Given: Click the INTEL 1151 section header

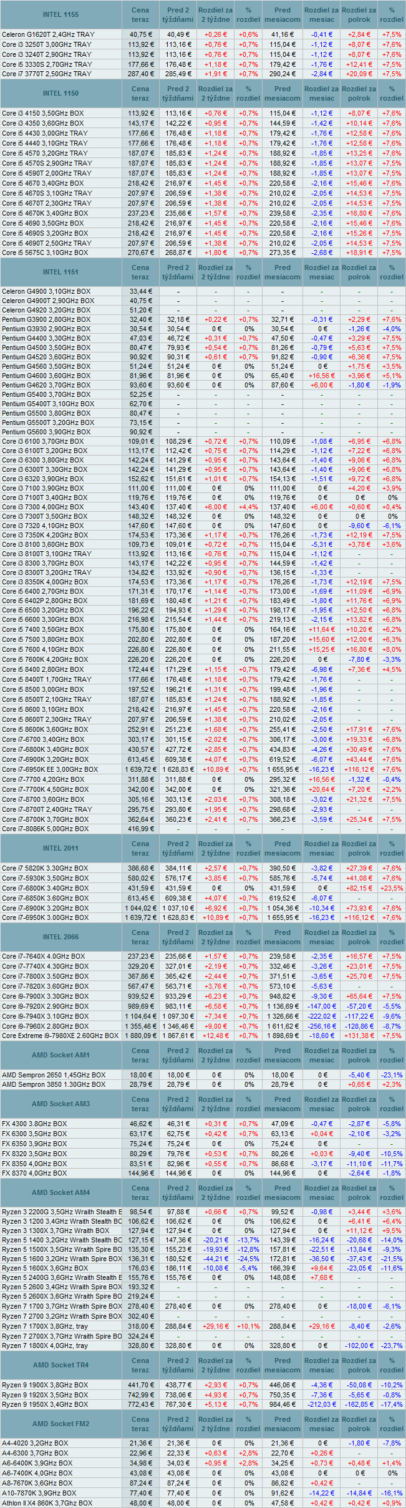Looking at the screenshot, I should point(60,272).
